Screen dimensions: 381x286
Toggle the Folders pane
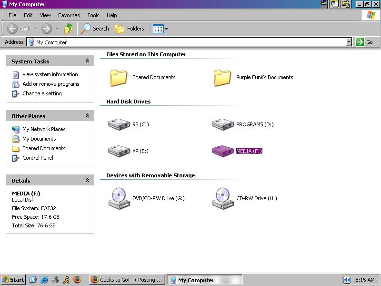[x=130, y=29]
